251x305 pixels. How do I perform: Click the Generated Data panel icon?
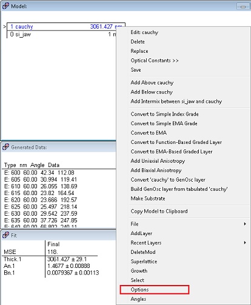[5, 147]
